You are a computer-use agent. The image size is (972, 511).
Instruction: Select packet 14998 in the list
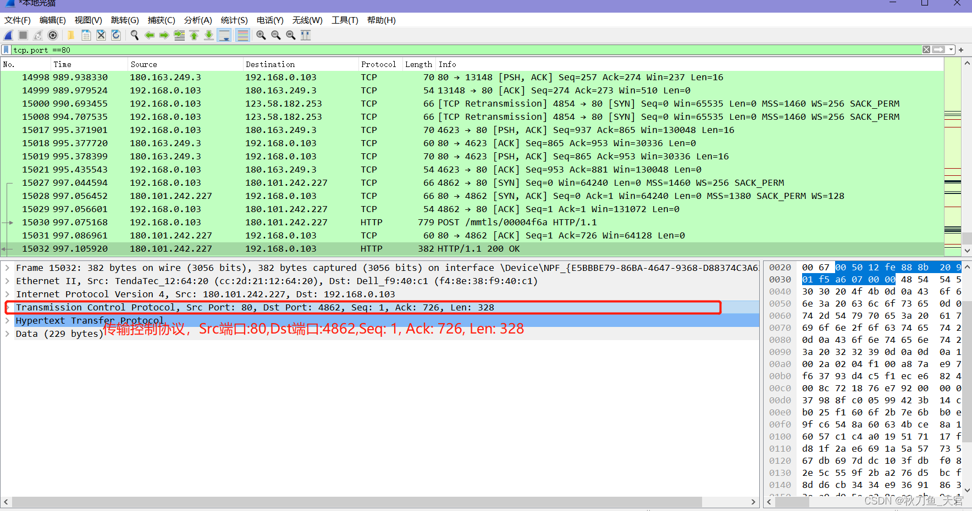coord(472,77)
